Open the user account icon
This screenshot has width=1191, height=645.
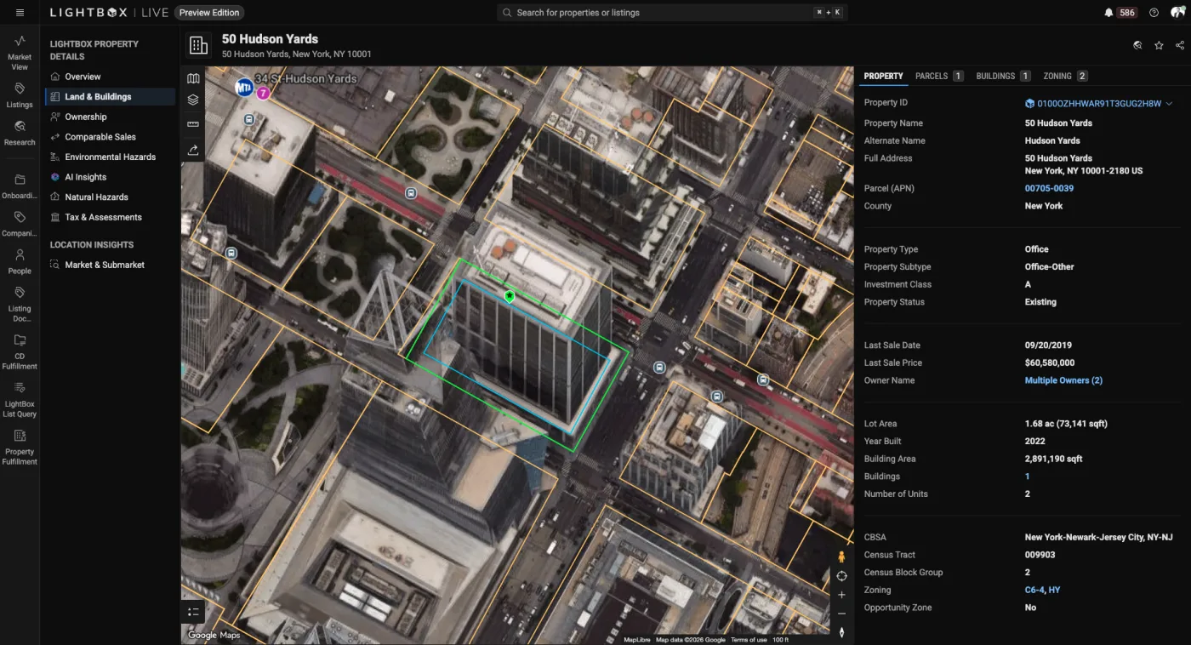[1177, 13]
